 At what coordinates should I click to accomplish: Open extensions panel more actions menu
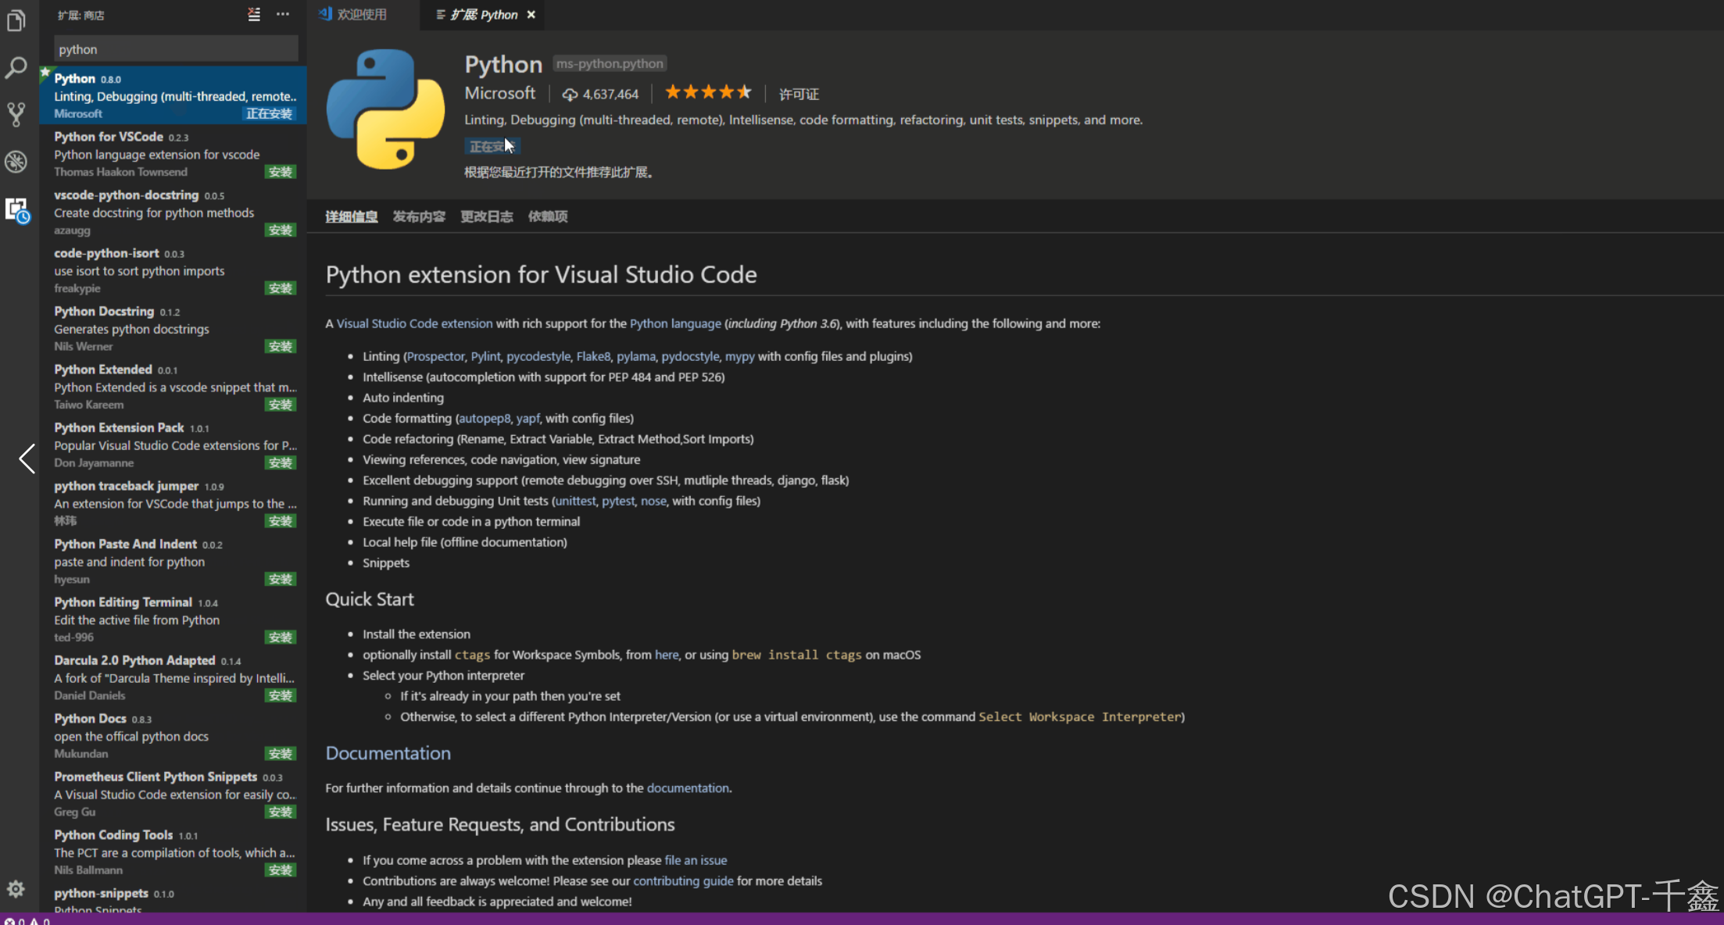click(x=282, y=14)
